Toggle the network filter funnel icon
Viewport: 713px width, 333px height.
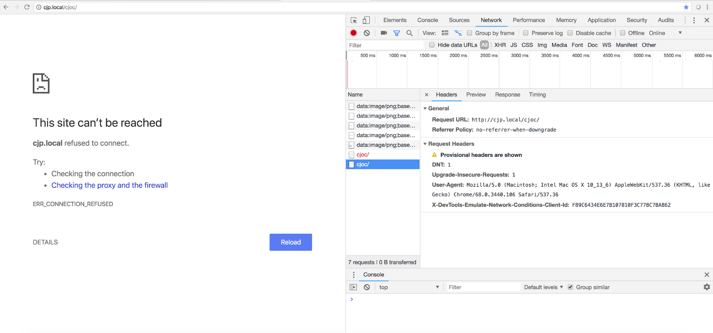(397, 33)
